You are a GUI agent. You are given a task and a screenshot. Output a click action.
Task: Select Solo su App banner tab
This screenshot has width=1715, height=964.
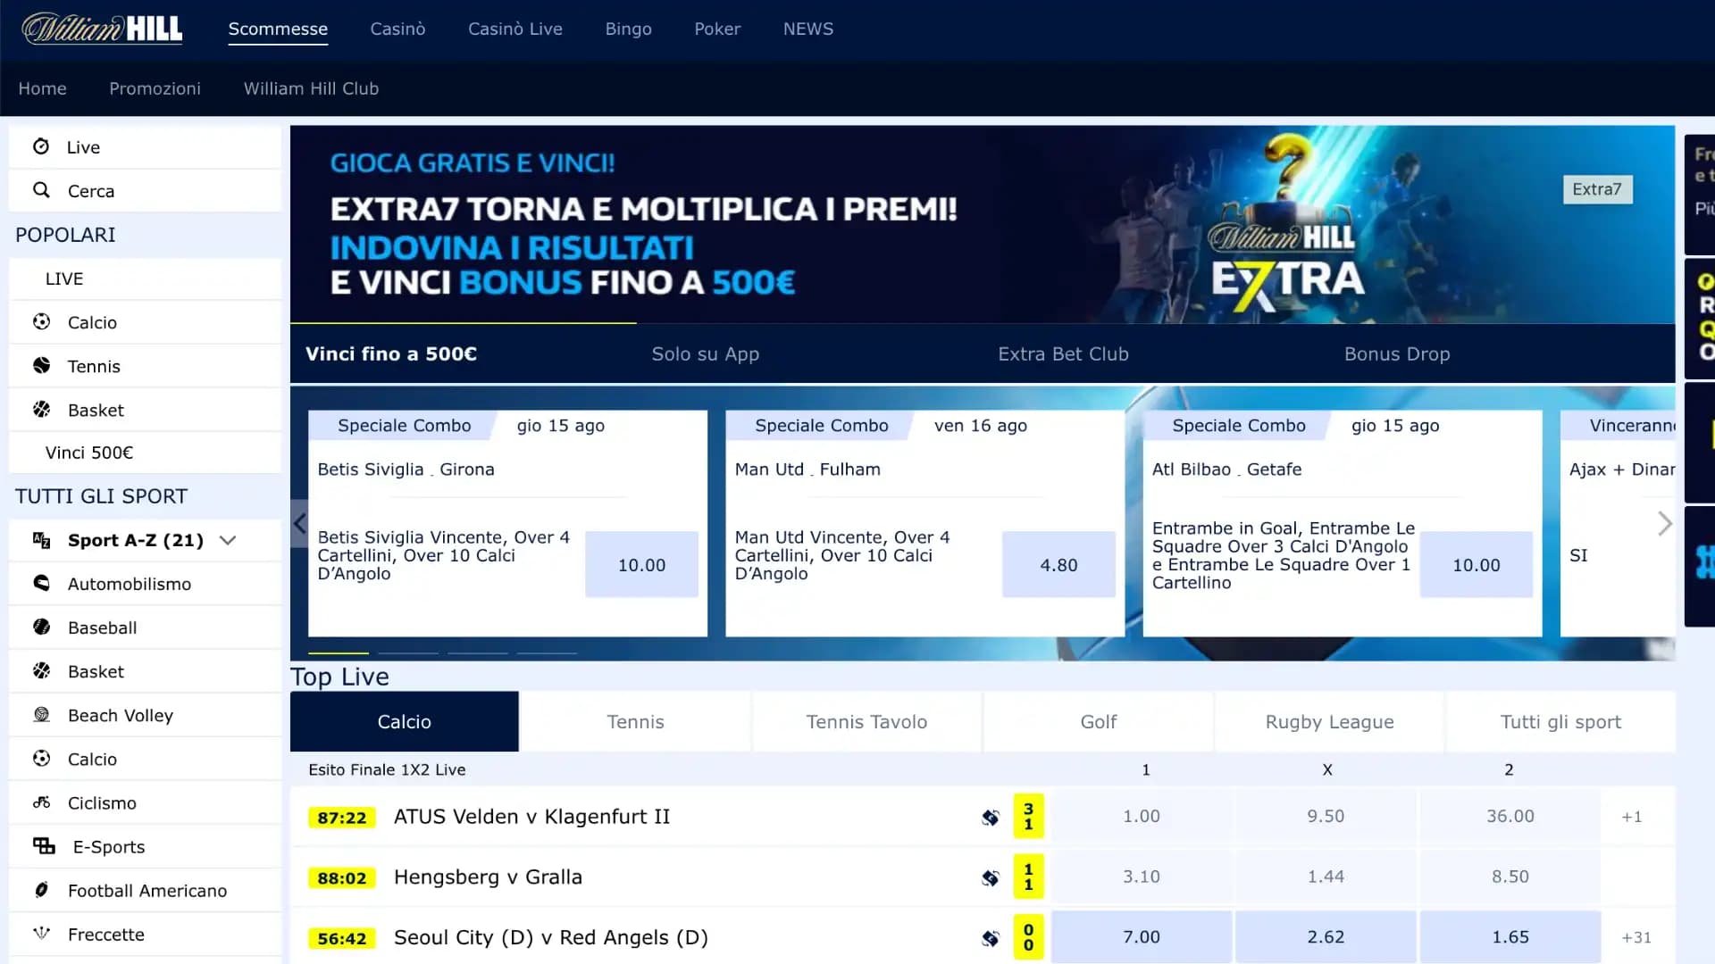[705, 353]
